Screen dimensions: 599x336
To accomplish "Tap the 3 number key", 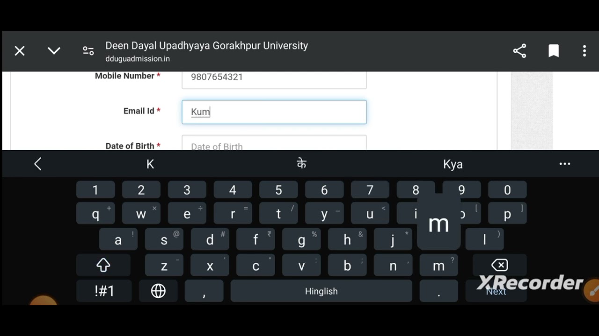I will tap(187, 190).
